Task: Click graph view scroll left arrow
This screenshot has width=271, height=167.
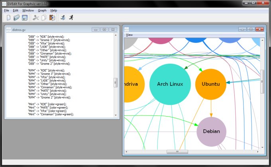Action: point(126,151)
